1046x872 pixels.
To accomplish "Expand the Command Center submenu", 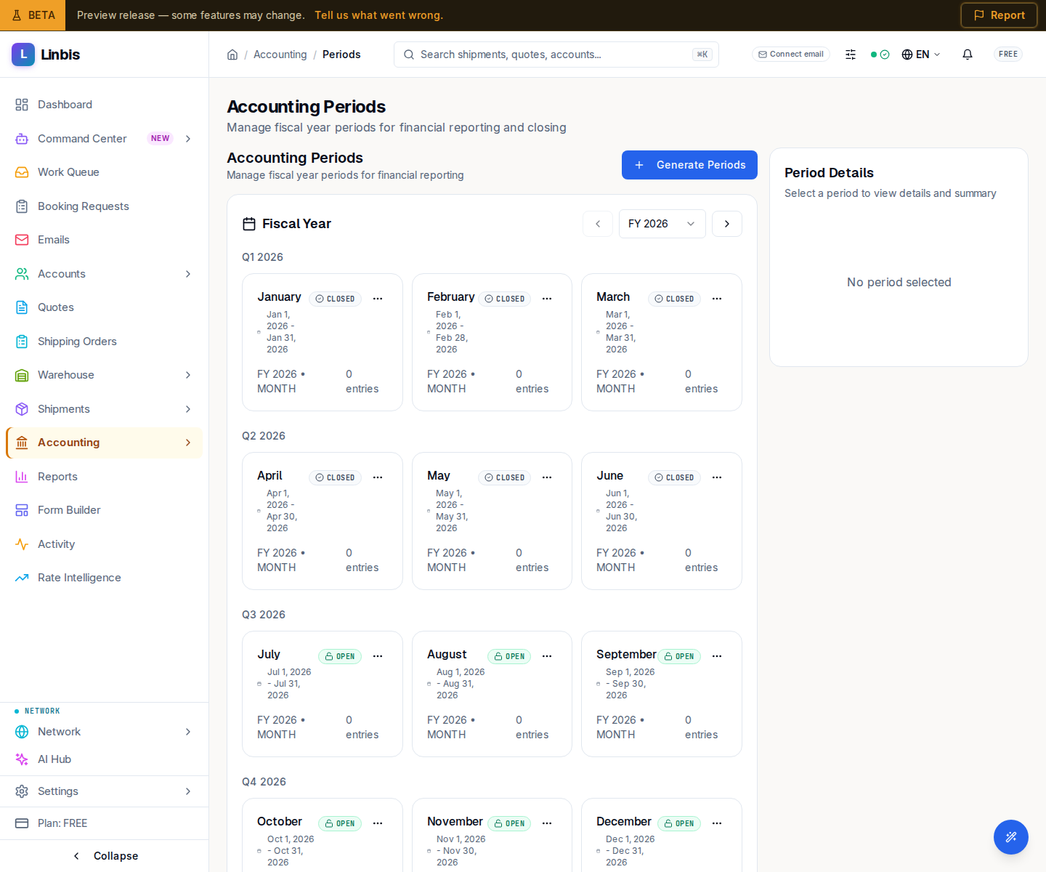I will point(188,139).
